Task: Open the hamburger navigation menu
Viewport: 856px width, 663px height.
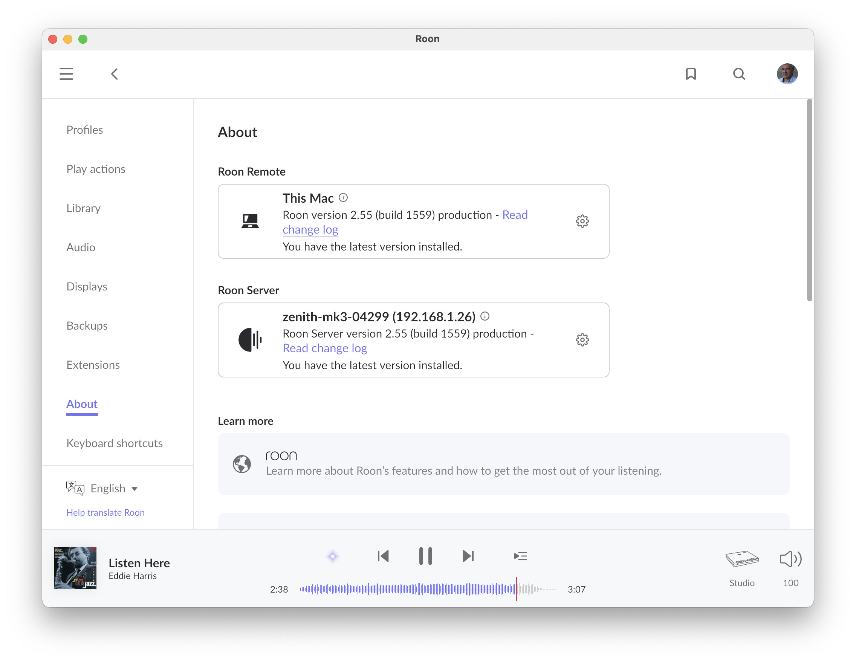Action: click(x=66, y=74)
